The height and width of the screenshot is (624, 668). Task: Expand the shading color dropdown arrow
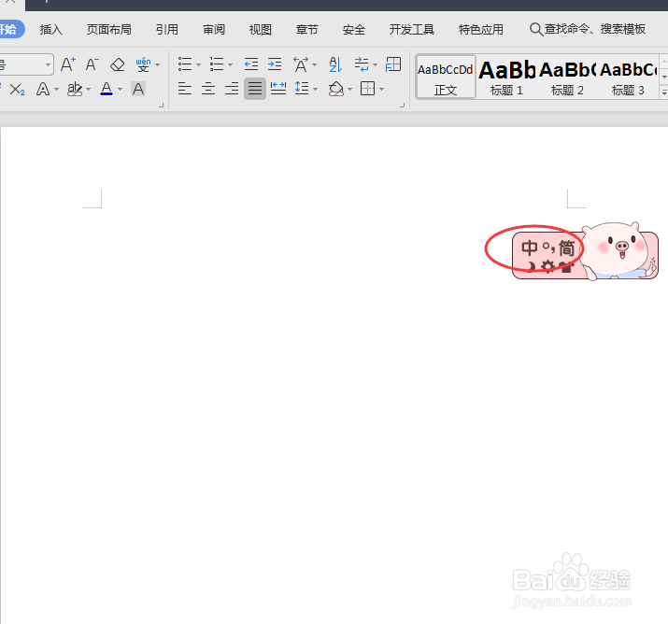349,90
